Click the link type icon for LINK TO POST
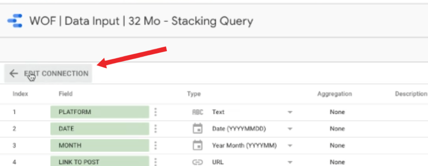Image resolution: width=428 pixels, height=166 pixels. click(x=198, y=162)
